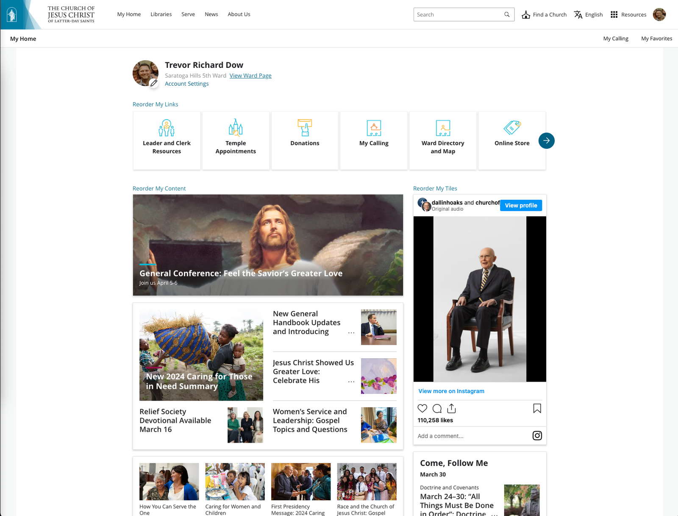The width and height of the screenshot is (678, 516).
Task: Open Ward Directory and Map tile
Action: (443, 140)
